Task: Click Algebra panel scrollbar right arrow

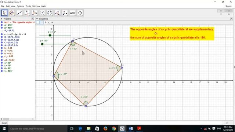Action: [x=33, y=119]
